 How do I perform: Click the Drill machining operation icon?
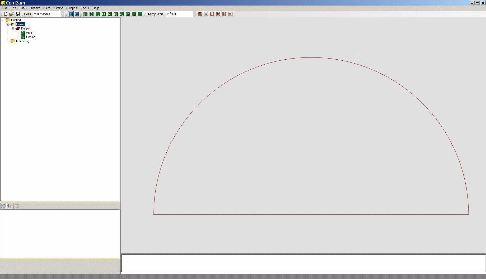pos(212,14)
